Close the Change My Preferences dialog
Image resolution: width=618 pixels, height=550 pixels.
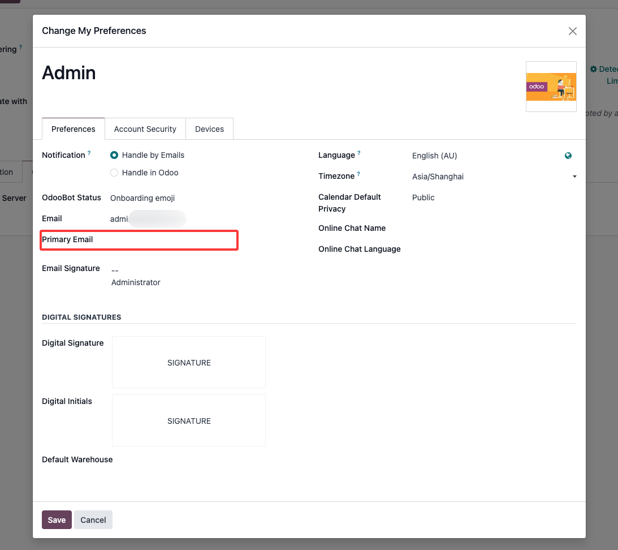[x=572, y=31]
